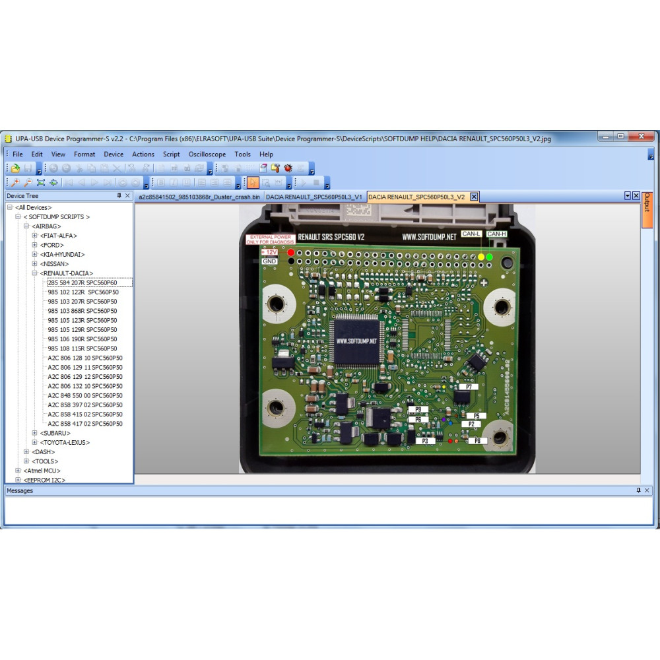Select 285 584 207R SPC560P60 device
The width and height of the screenshot is (660, 660).
[x=82, y=282]
